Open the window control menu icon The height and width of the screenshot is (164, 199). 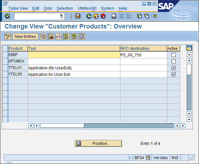[x=6, y=4]
